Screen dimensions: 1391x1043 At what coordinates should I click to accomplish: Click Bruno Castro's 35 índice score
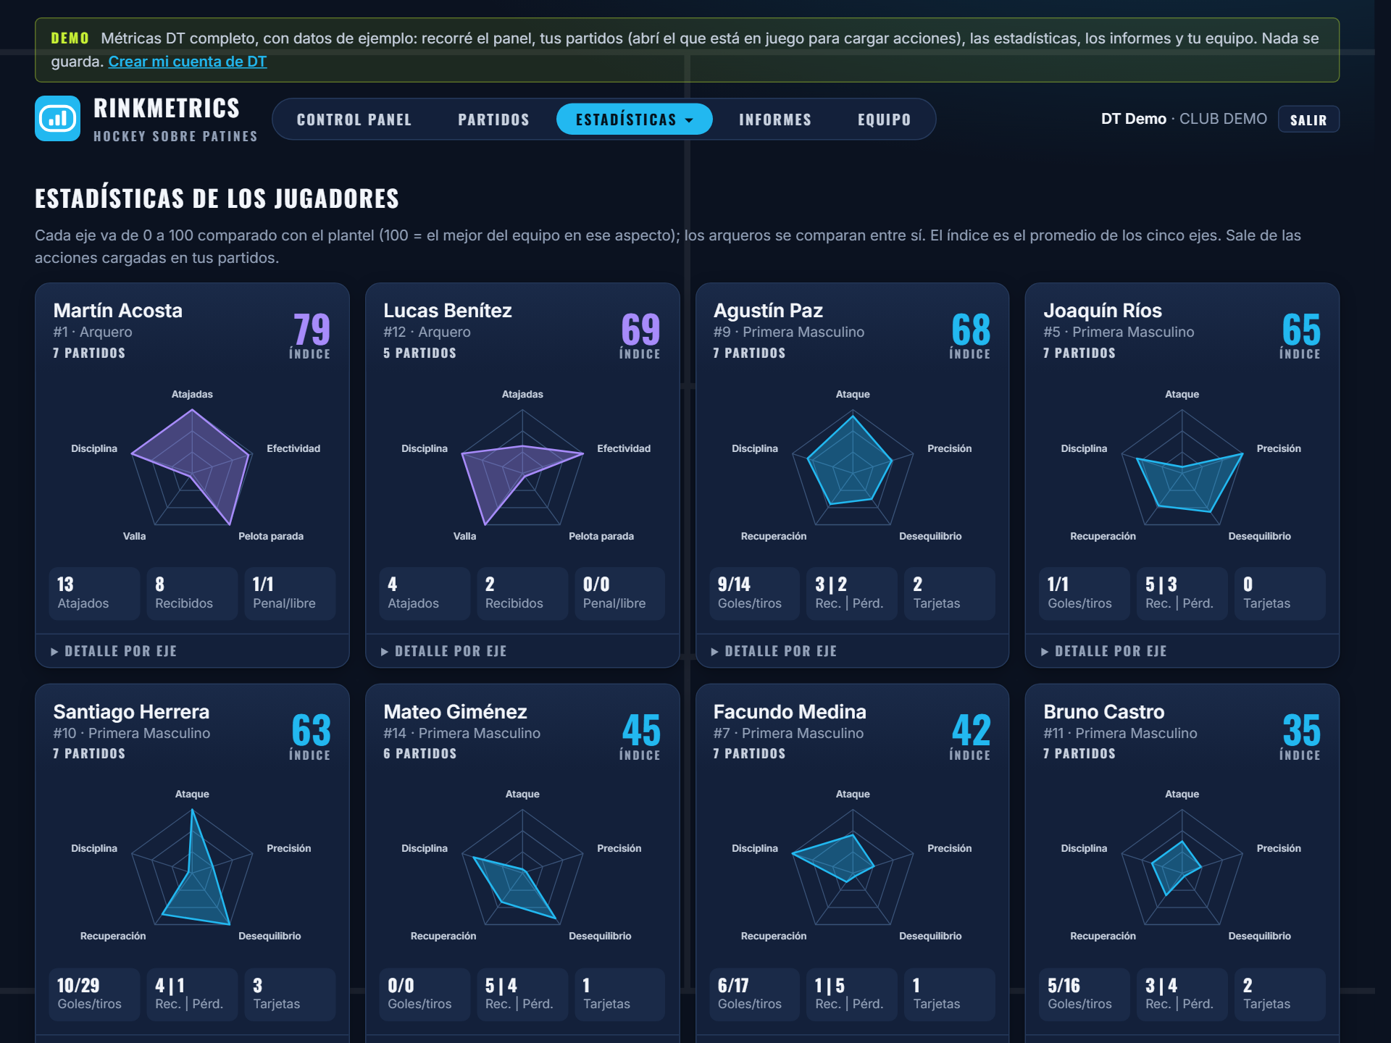[x=1301, y=731]
